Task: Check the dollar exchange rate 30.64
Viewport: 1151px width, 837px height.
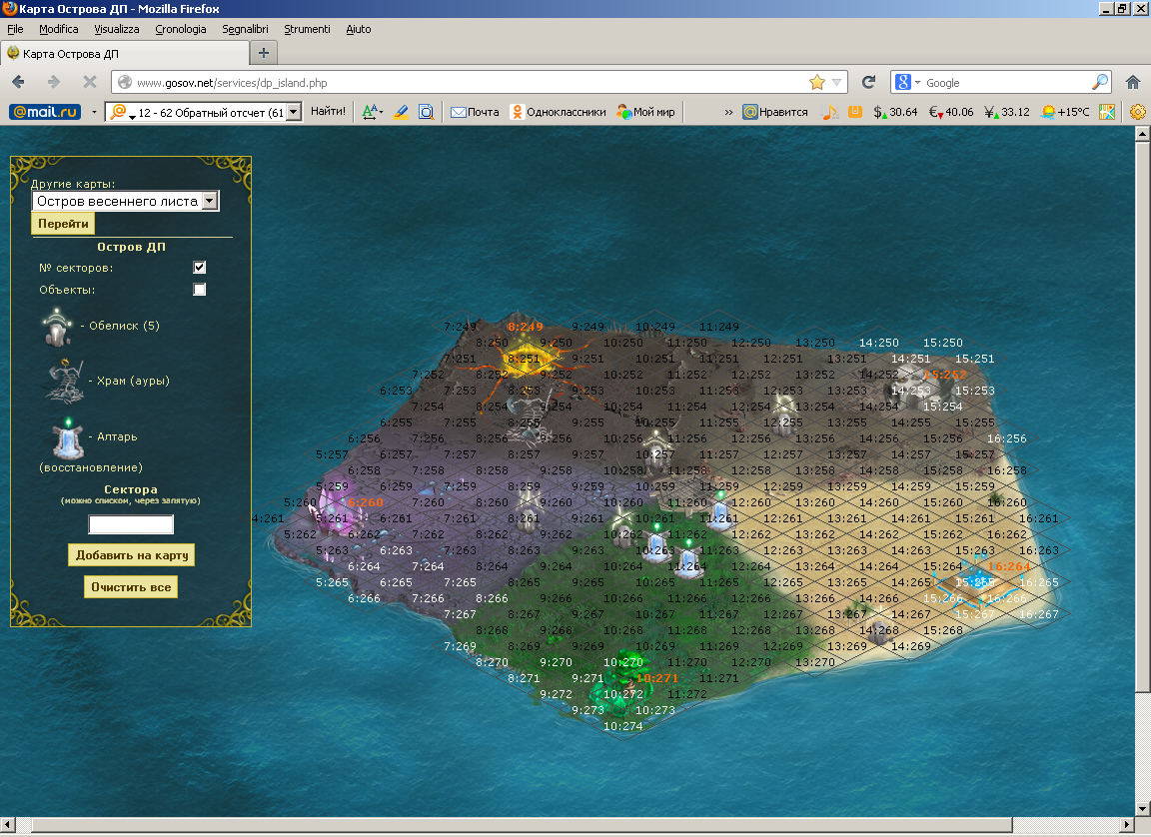Action: 895,112
